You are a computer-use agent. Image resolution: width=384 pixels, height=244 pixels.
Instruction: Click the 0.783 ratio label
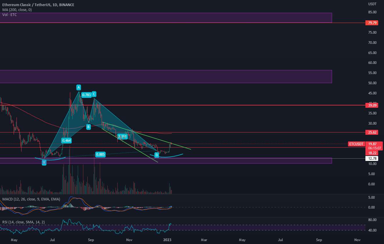pos(86,95)
